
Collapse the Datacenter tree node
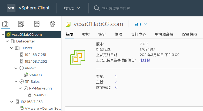(7, 41)
